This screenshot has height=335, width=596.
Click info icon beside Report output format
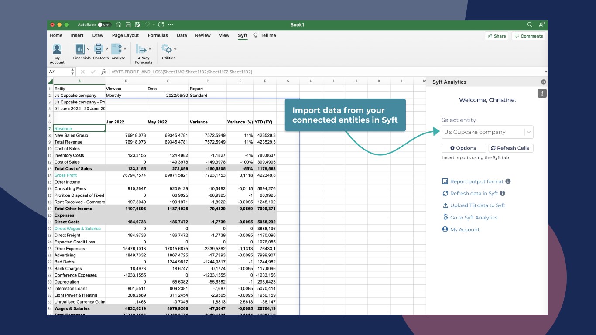coord(508,181)
